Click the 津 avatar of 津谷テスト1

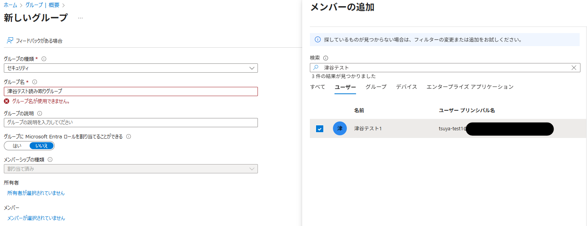(339, 129)
